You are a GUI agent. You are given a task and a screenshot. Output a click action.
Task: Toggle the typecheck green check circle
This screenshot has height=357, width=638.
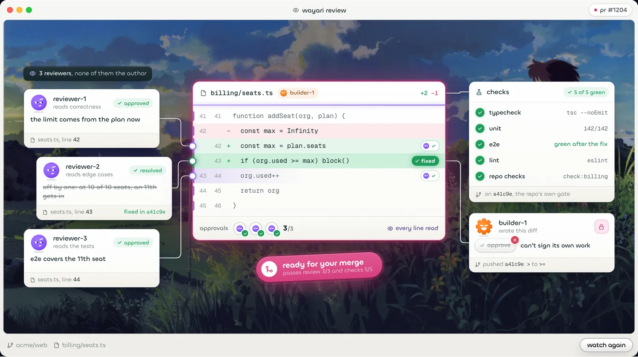pos(480,112)
